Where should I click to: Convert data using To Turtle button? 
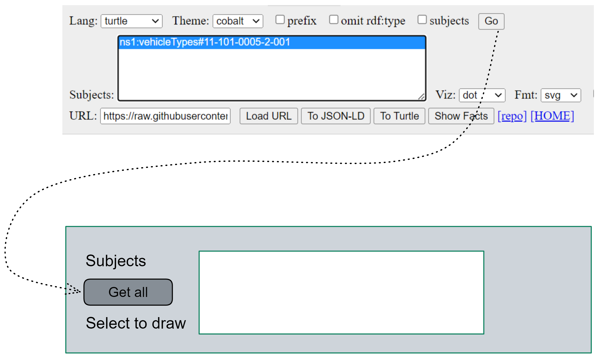(399, 116)
